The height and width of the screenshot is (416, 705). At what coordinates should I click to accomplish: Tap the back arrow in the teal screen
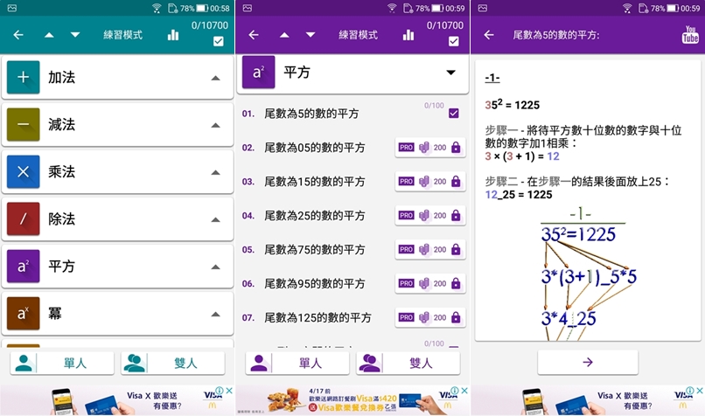18,35
